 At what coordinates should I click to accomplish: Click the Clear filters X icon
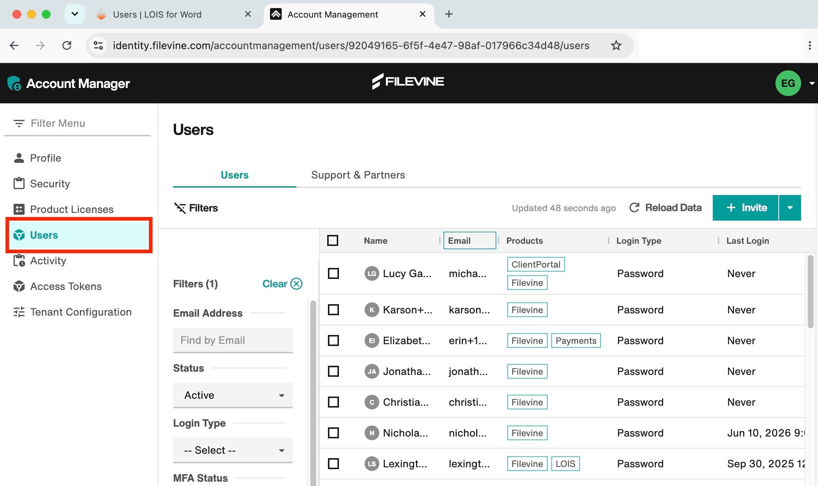[296, 284]
